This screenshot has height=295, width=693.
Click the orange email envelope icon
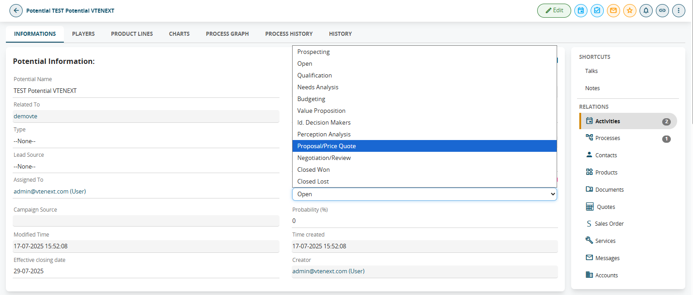[x=613, y=10]
